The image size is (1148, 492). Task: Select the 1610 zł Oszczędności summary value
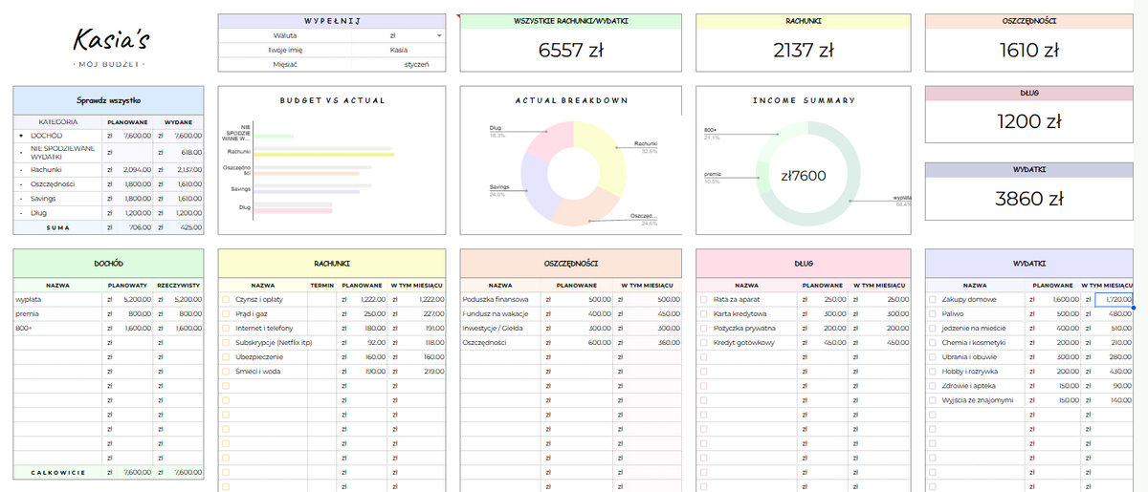pyautogui.click(x=1029, y=51)
